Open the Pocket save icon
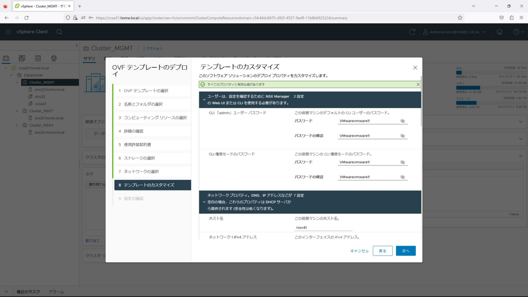 (501, 18)
